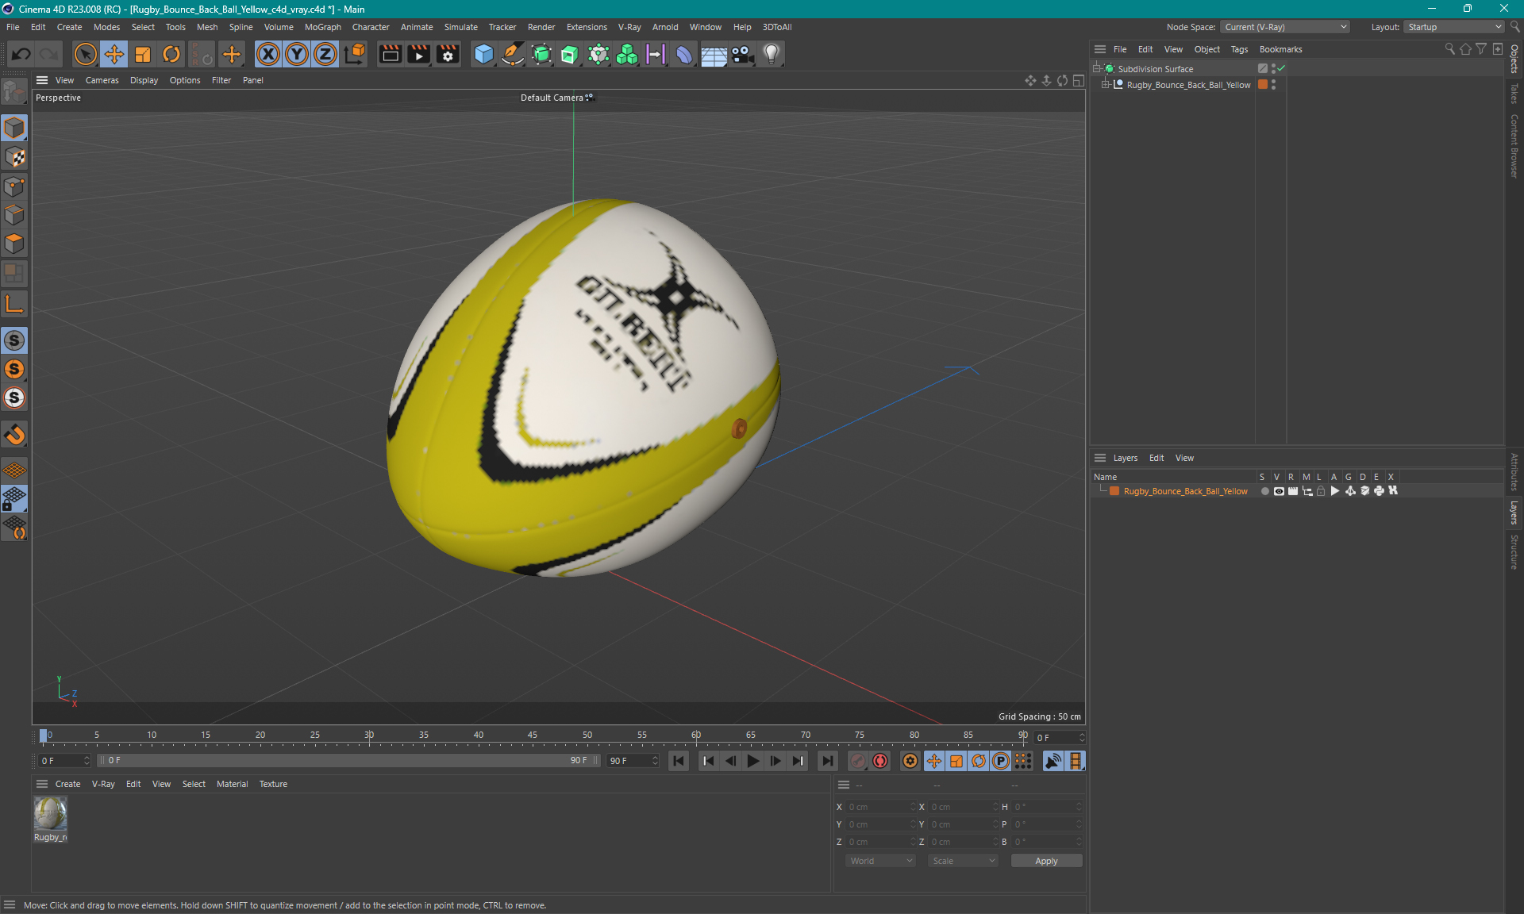Open the Scale mode dropdown
Viewport: 1524px width, 914px height.
pyautogui.click(x=963, y=861)
